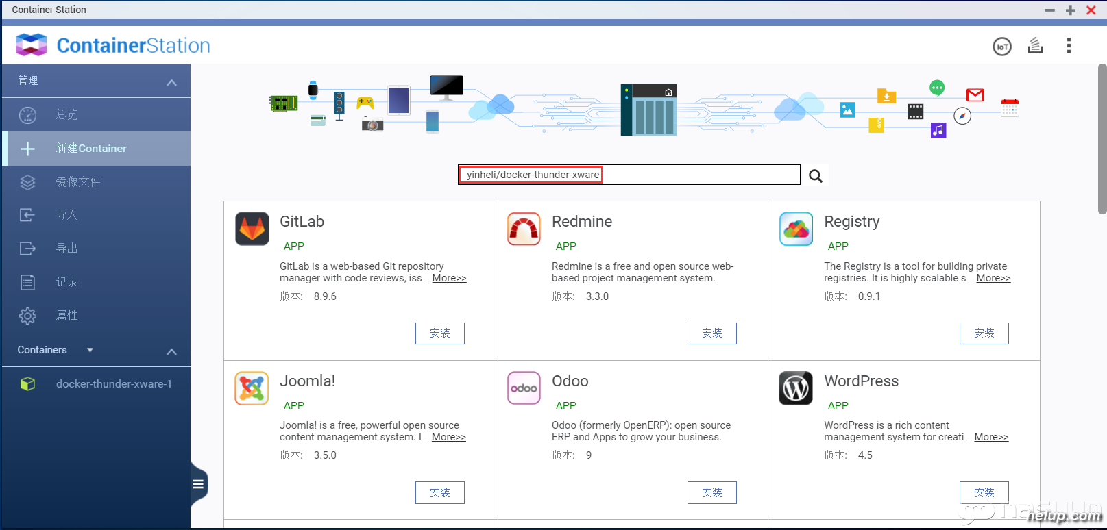
Task: Select docker-thunder-xware-1 container
Action: (96, 384)
